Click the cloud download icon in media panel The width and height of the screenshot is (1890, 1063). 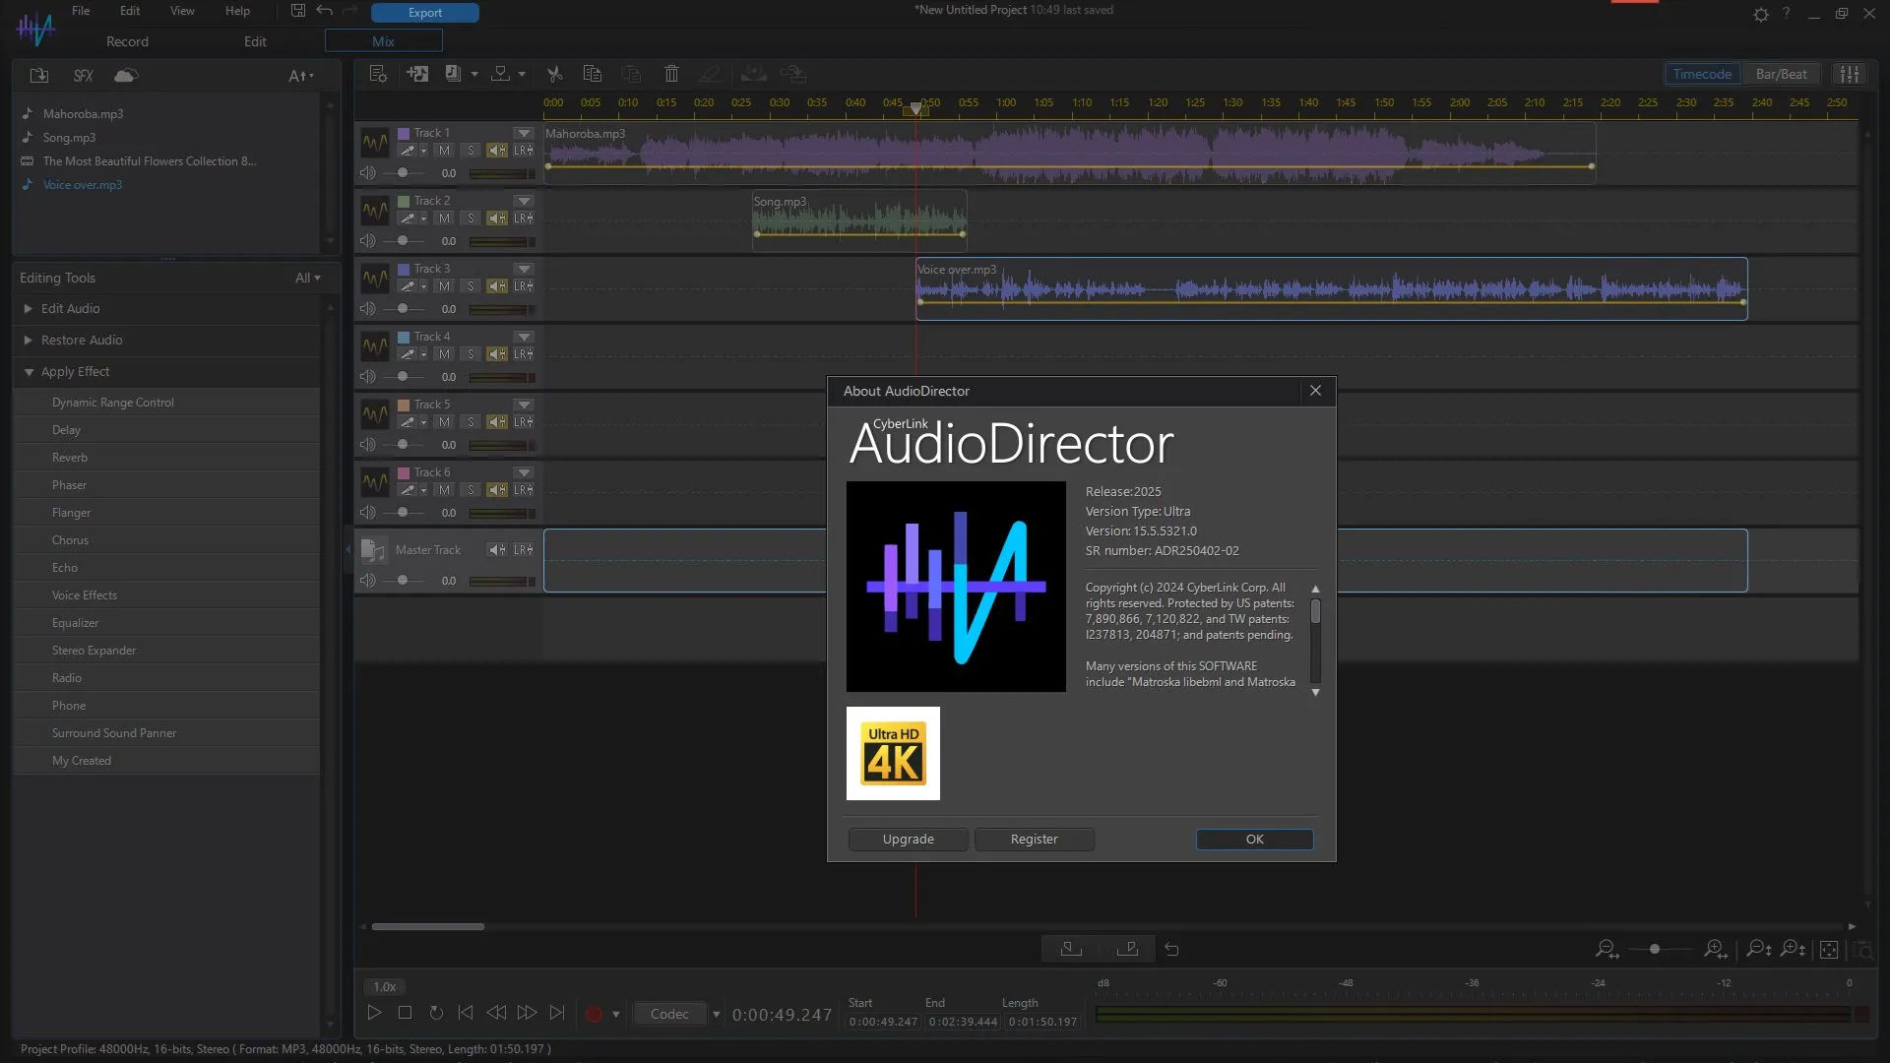pyautogui.click(x=125, y=75)
